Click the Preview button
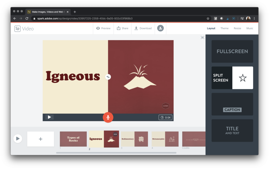The width and height of the screenshot is (269, 169). (x=103, y=28)
